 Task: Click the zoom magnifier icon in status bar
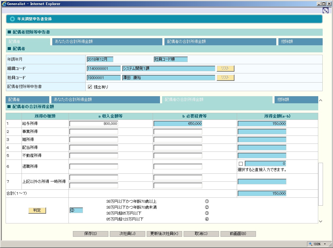coord(310,244)
